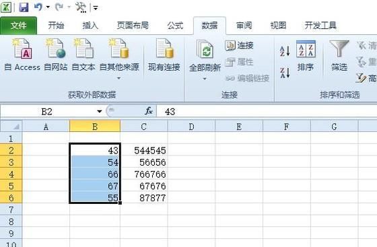This screenshot has width=377, height=247.
Task: Select column E header
Action: pyautogui.click(x=239, y=127)
